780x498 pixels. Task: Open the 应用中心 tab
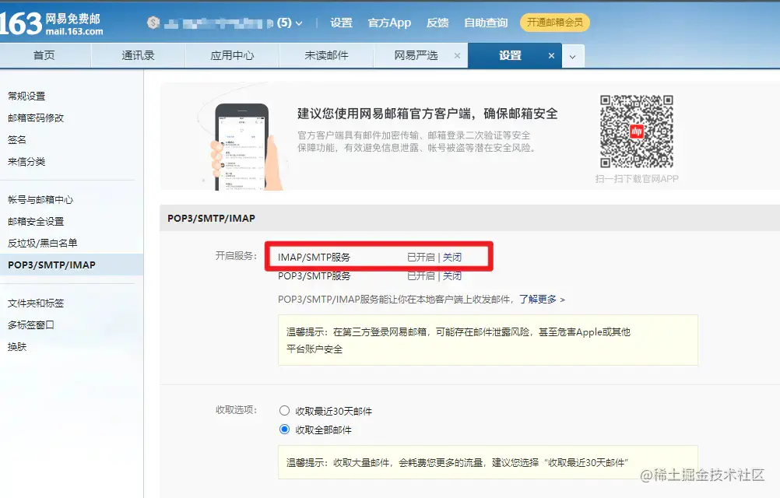[x=232, y=56]
